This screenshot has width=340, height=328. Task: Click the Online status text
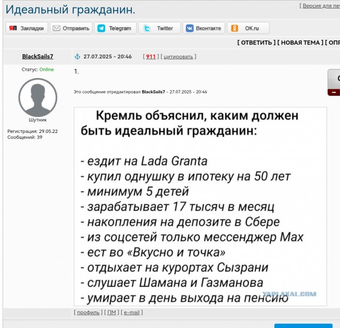[46, 70]
